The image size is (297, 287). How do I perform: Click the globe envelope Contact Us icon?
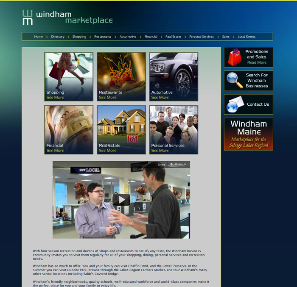click(235, 104)
